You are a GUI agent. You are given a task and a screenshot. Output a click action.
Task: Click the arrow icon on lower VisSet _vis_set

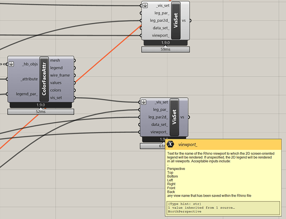pos(144,102)
